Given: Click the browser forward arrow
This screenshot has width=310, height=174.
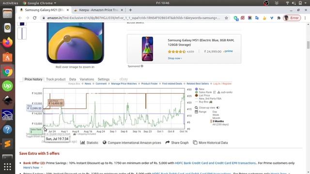Looking at the screenshot, I should [27, 18].
